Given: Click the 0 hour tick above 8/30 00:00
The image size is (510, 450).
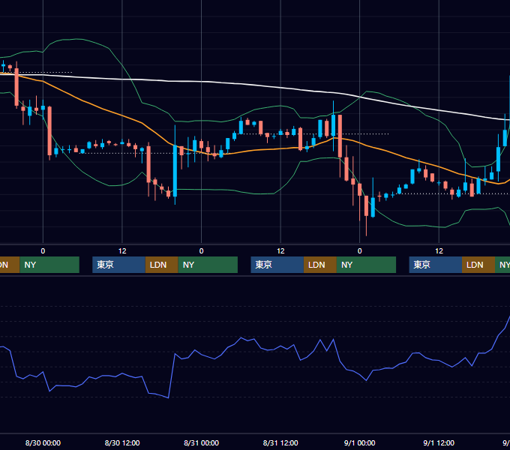Looking at the screenshot, I should pyautogui.click(x=43, y=251).
